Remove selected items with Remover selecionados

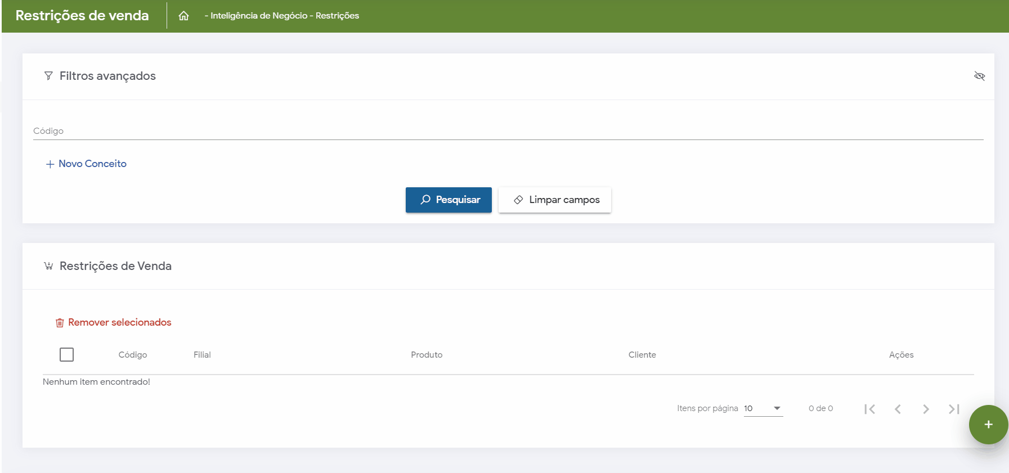pos(113,322)
